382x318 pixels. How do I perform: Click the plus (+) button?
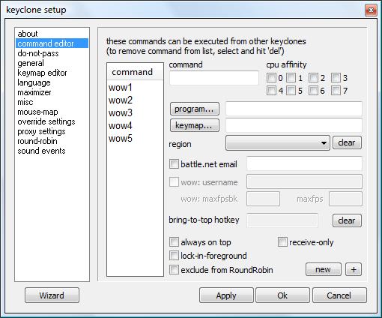pos(354,269)
